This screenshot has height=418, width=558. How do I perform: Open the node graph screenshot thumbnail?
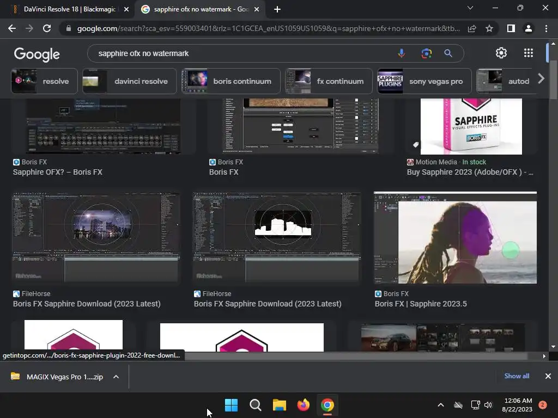click(x=301, y=126)
